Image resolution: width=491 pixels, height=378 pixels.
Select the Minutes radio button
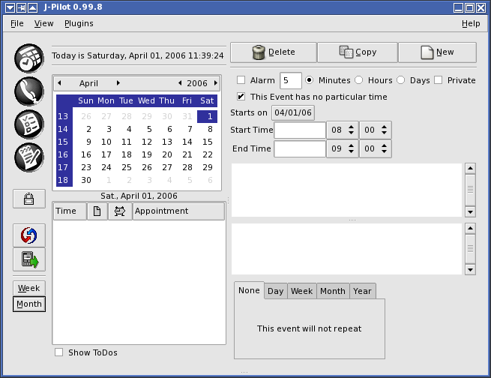click(x=309, y=80)
